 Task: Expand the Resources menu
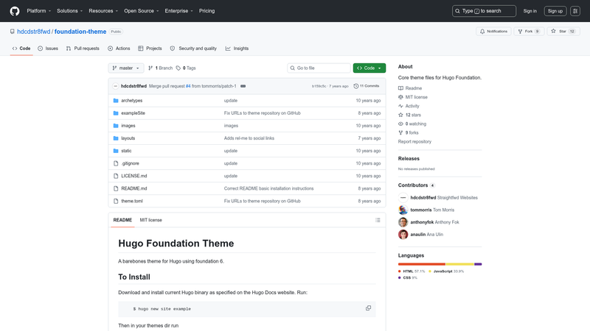pos(103,11)
